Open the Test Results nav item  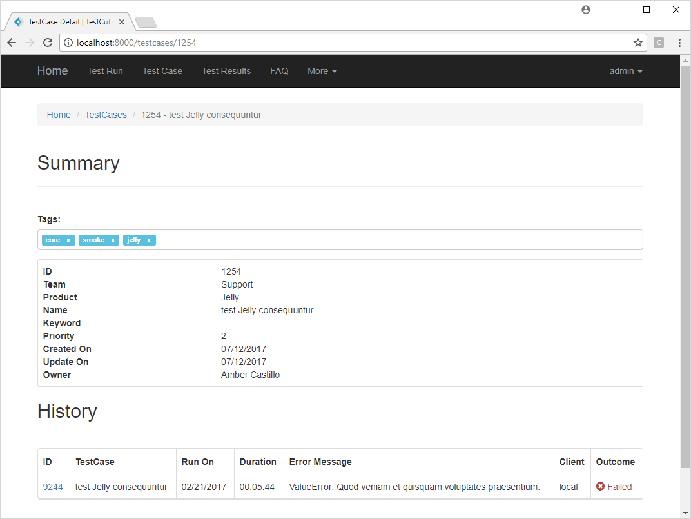point(226,71)
